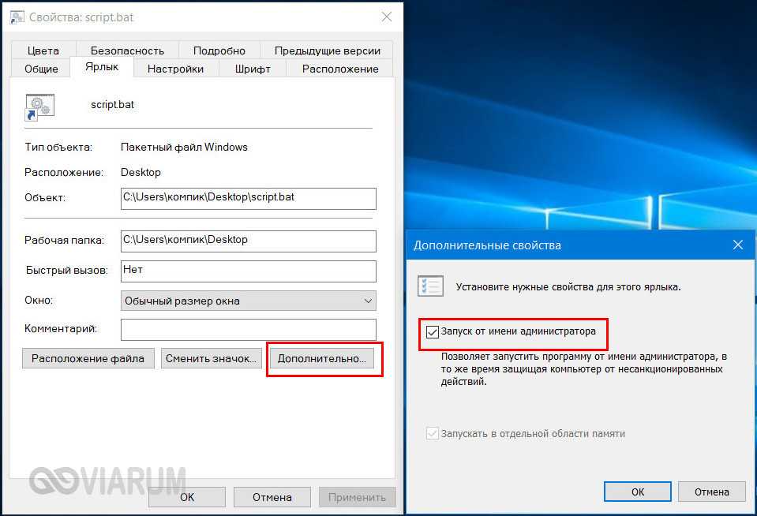This screenshot has height=516, width=757.
Task: Close the Дополнительные свойства dialog
Action: click(738, 245)
